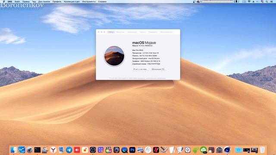
Task: Open the green Android icon in Dock
Action: (195, 150)
